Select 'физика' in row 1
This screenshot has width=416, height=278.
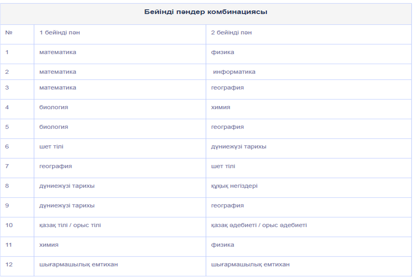tap(222, 52)
